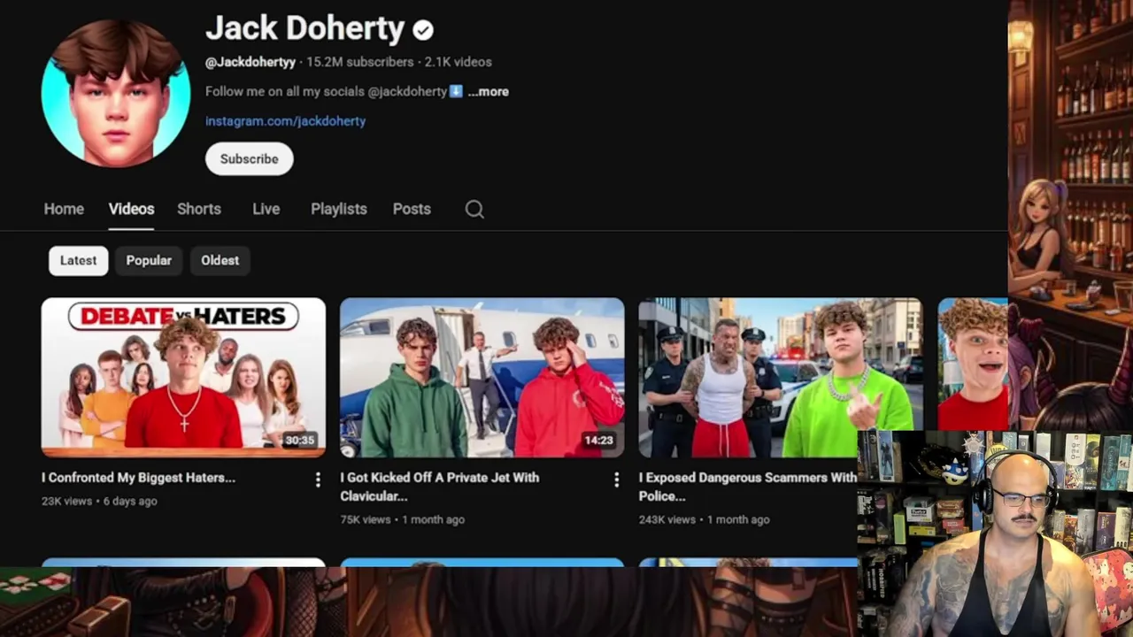Click the '23K views' text under the first video
The height and width of the screenshot is (637, 1133).
66,501
